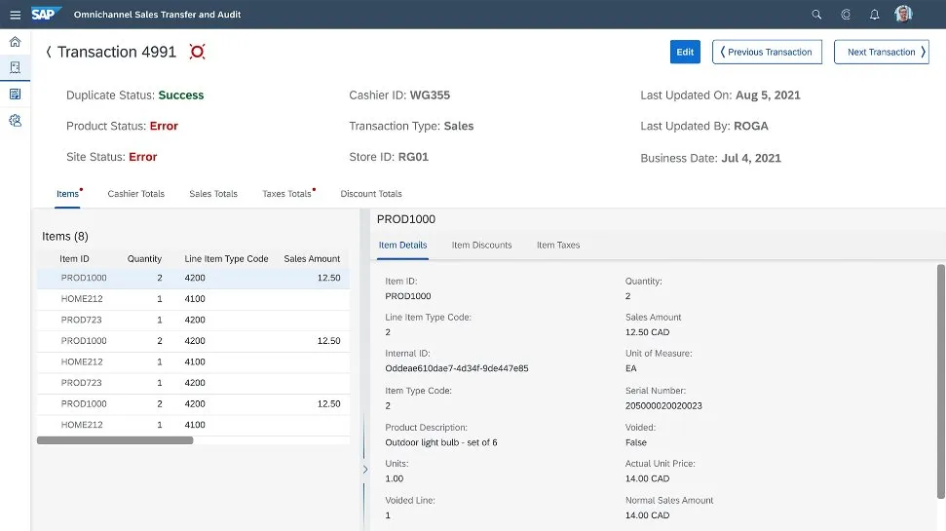This screenshot has height=531, width=946.
Task: Open the list report sidebar icon
Action: pyautogui.click(x=15, y=94)
